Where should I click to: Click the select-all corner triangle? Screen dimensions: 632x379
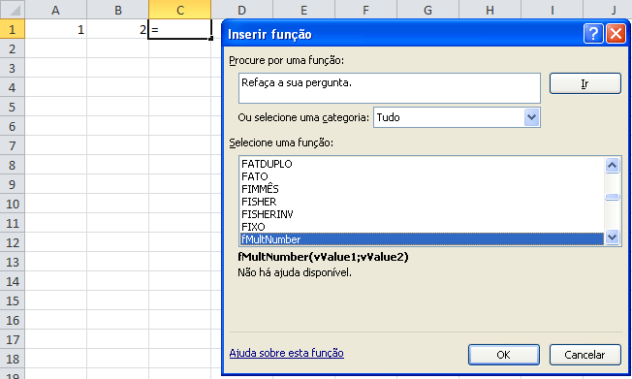tap(12, 10)
